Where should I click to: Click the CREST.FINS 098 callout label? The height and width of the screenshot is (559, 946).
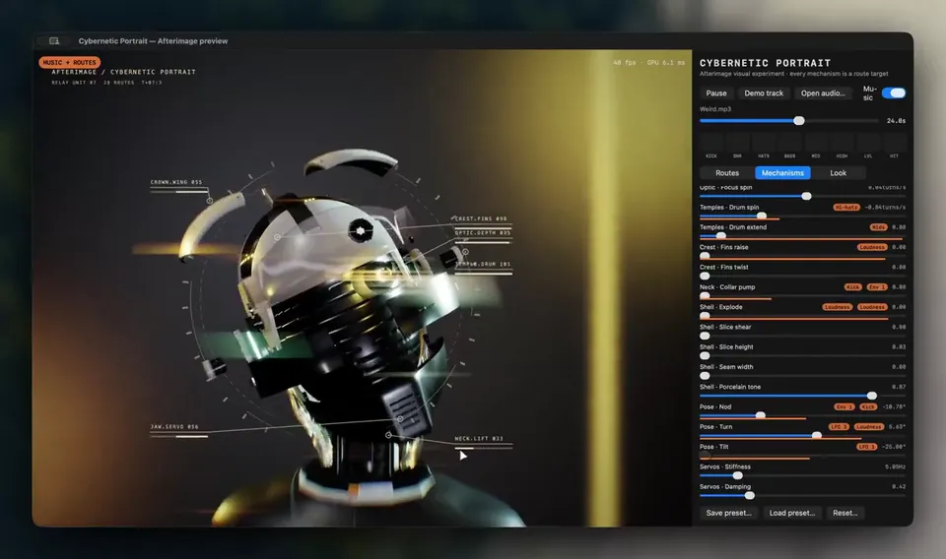pyautogui.click(x=481, y=218)
